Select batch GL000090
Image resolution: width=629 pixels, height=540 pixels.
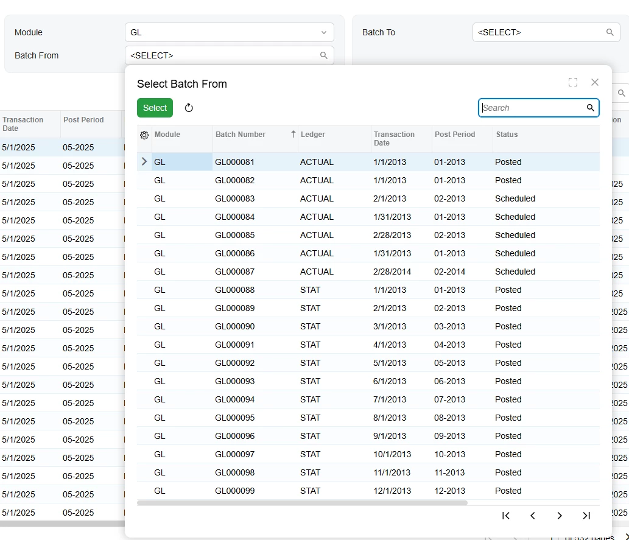(368, 326)
